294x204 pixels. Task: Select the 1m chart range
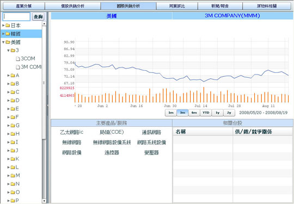pos(171,113)
